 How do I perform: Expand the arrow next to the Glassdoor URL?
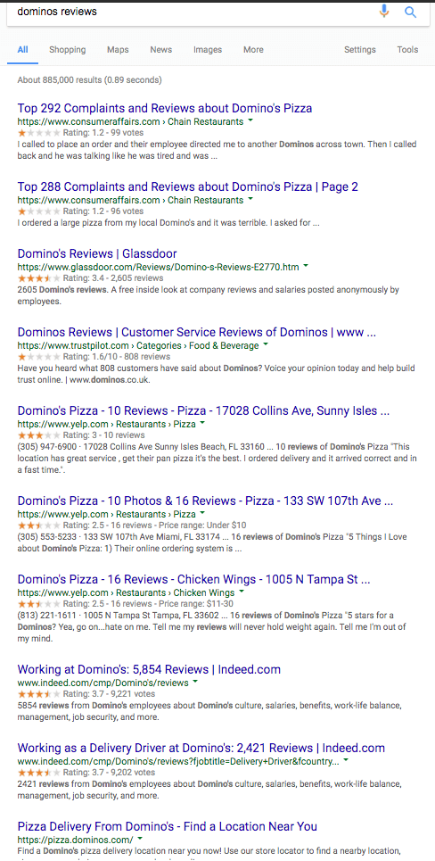(306, 267)
